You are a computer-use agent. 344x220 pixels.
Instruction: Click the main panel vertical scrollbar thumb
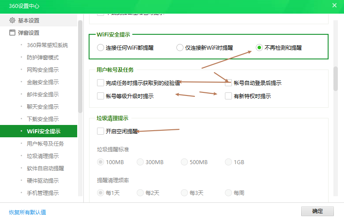(x=336, y=79)
